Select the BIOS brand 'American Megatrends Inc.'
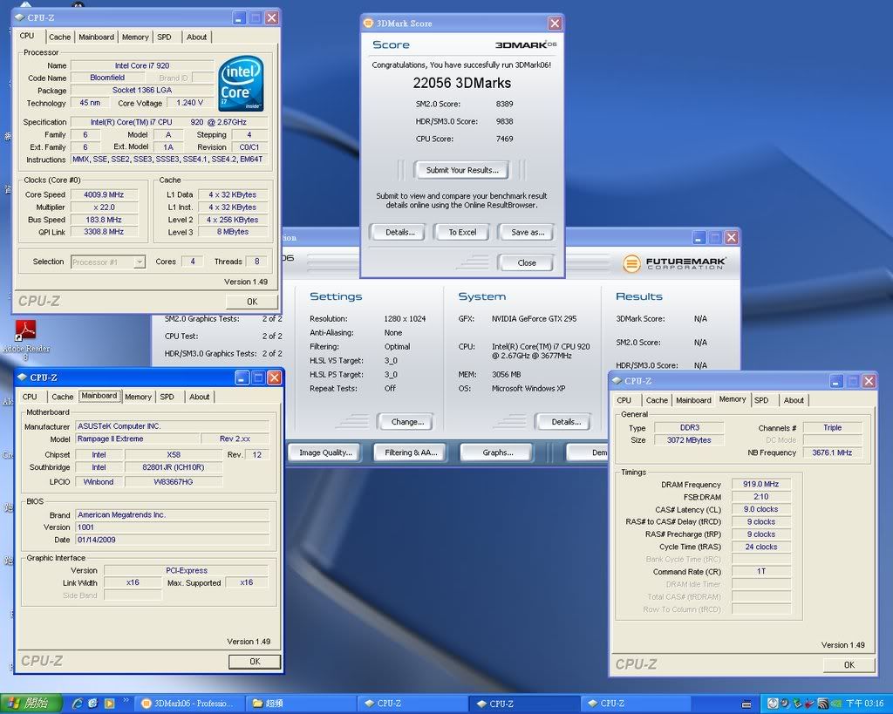The width and height of the screenshot is (893, 714). 172,514
